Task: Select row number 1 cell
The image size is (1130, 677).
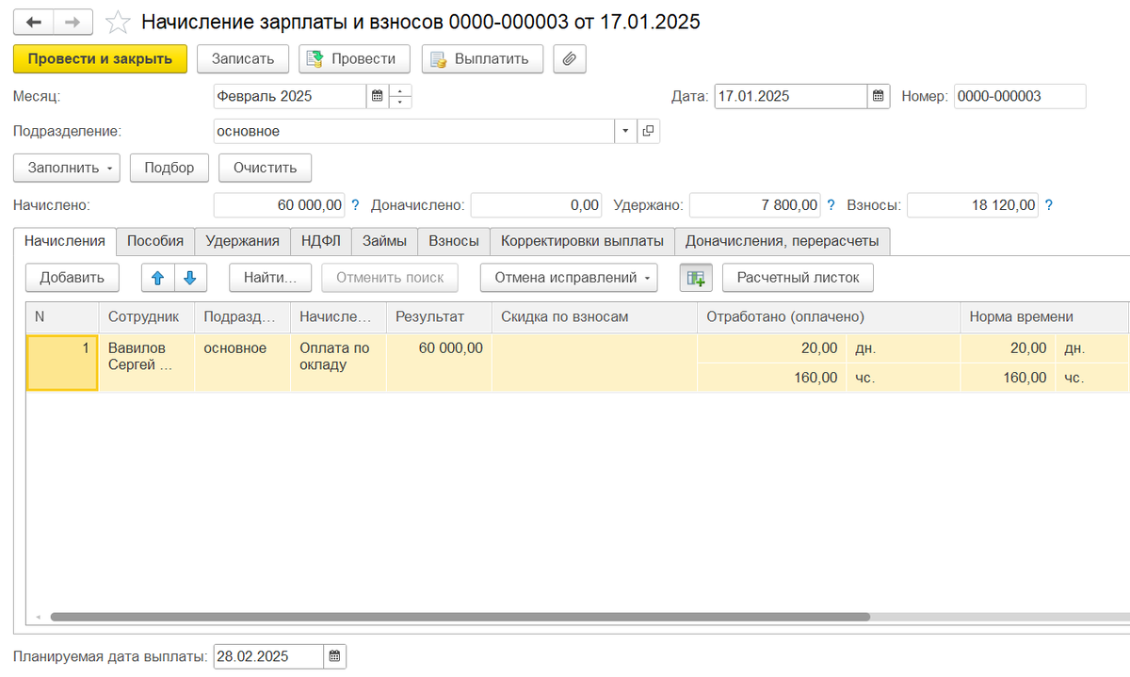Action: (x=62, y=363)
